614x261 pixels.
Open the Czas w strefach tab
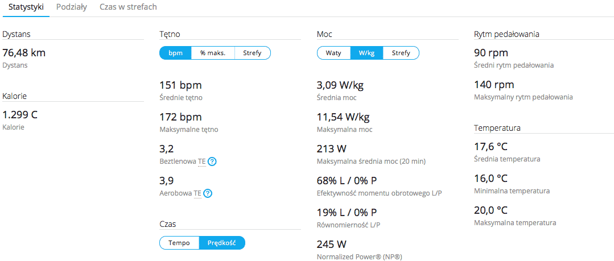pyautogui.click(x=128, y=7)
